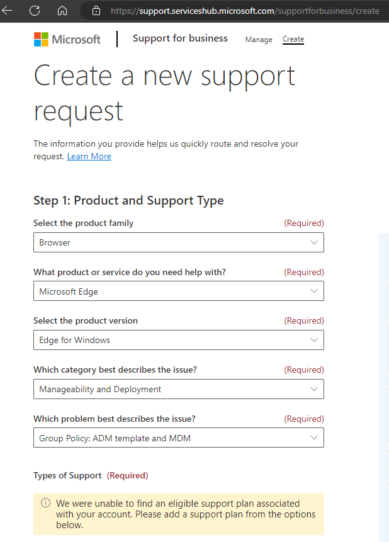Go back using the browser back arrow
The height and width of the screenshot is (542, 389).
pos(8,11)
